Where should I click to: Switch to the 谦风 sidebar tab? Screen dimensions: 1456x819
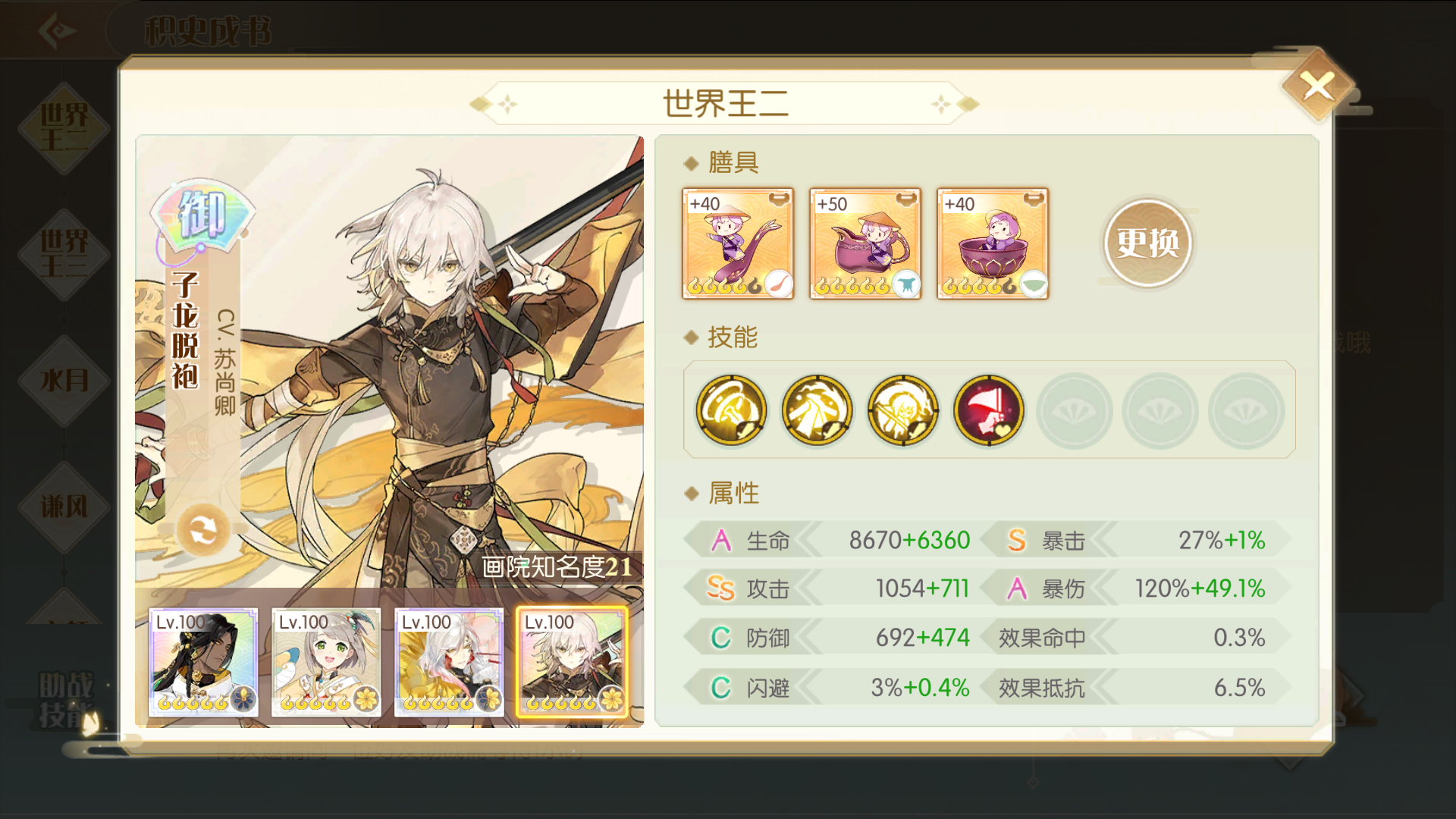point(64,506)
